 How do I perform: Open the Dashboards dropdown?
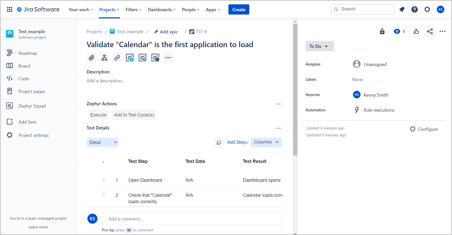162,9
